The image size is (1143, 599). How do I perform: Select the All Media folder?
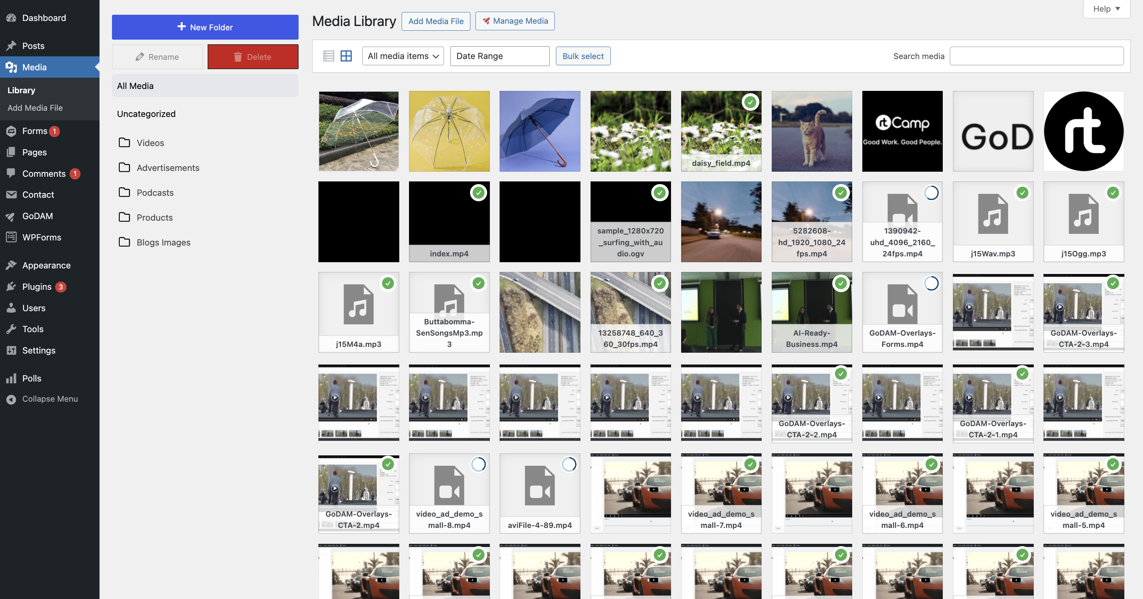[205, 85]
